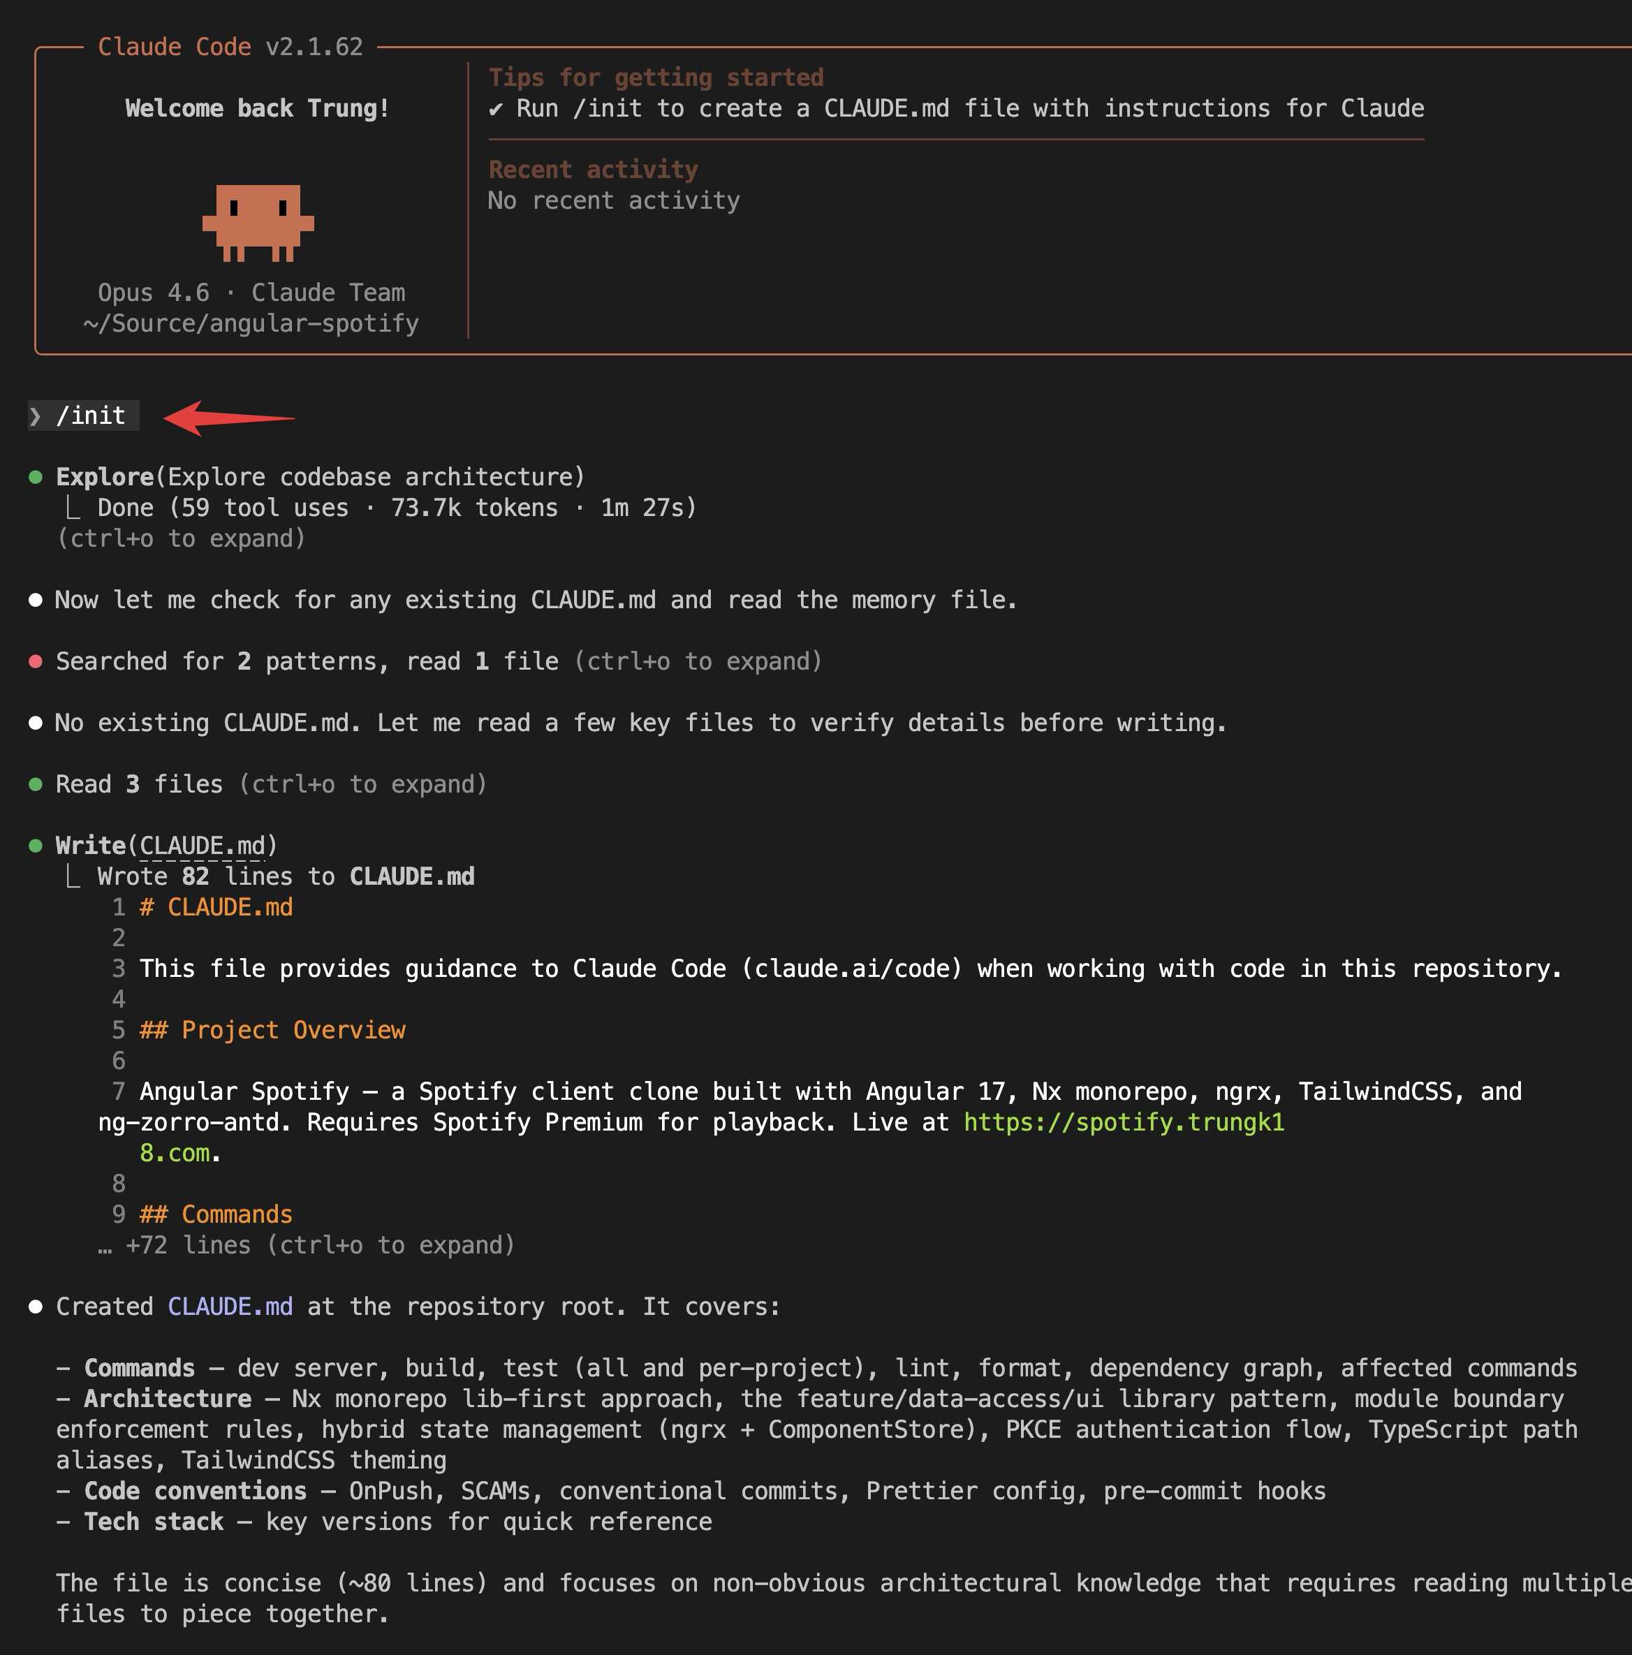Click the Recent activity heading

[x=593, y=170]
